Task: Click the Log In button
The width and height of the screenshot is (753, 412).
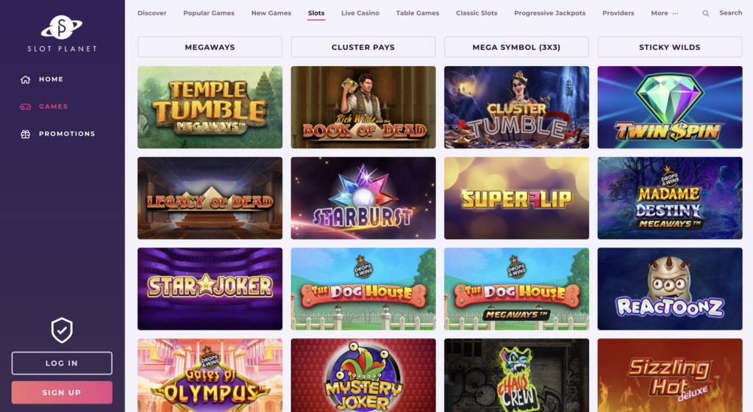Action: click(x=62, y=363)
